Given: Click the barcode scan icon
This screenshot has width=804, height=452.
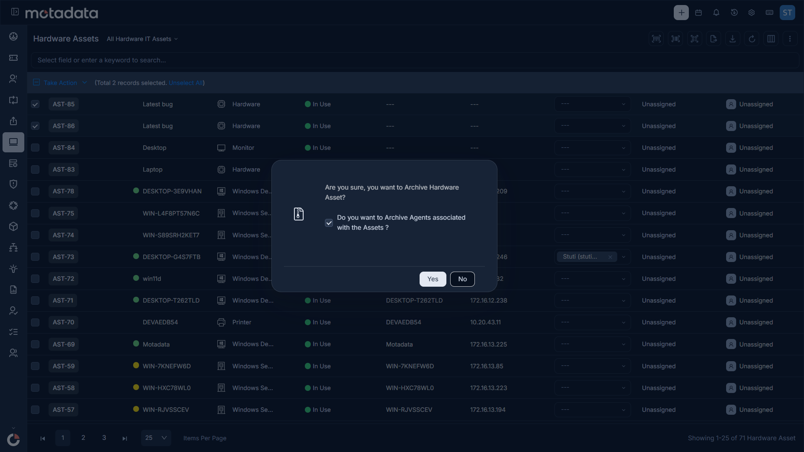Looking at the screenshot, I should (x=656, y=39).
